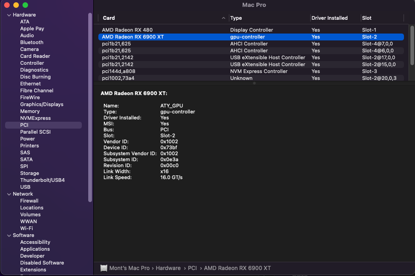Select Disc Burning in the sidebar
The image size is (415, 276).
[x=35, y=77]
